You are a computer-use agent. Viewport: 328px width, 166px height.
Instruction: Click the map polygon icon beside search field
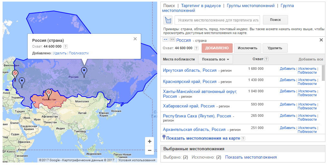[168, 20]
